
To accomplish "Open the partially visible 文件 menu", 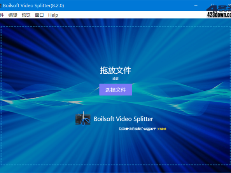I will click(2, 15).
